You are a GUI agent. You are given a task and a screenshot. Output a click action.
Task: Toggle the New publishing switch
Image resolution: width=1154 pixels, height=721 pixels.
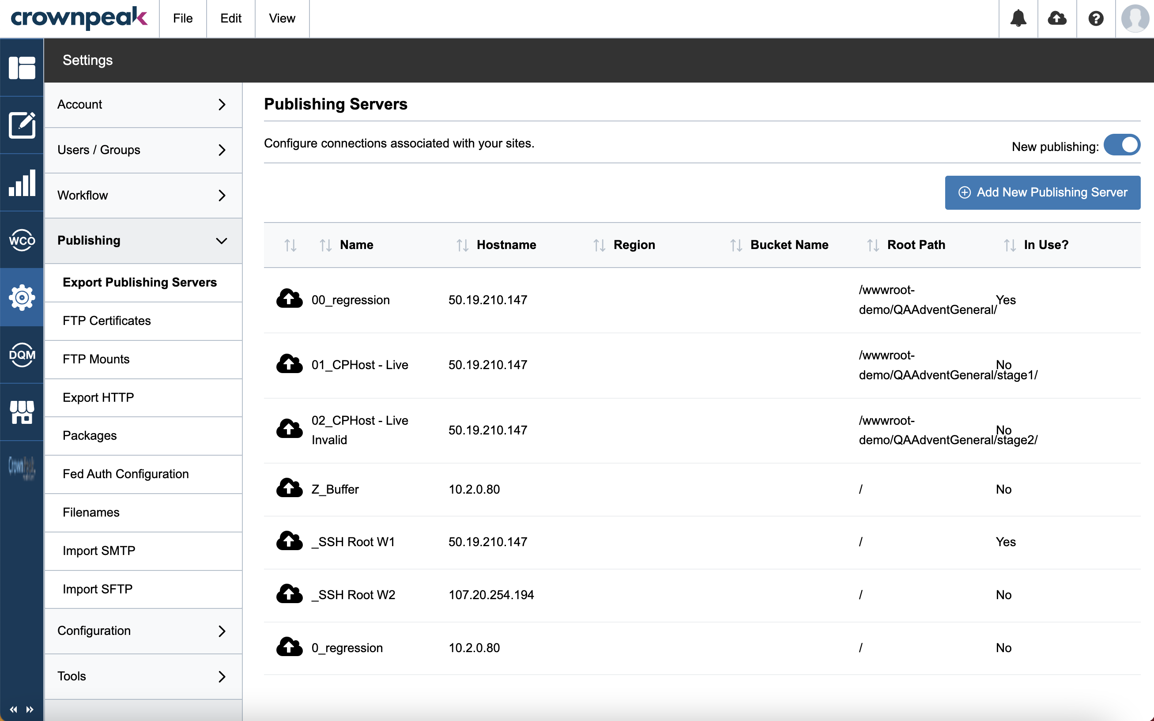coord(1122,145)
